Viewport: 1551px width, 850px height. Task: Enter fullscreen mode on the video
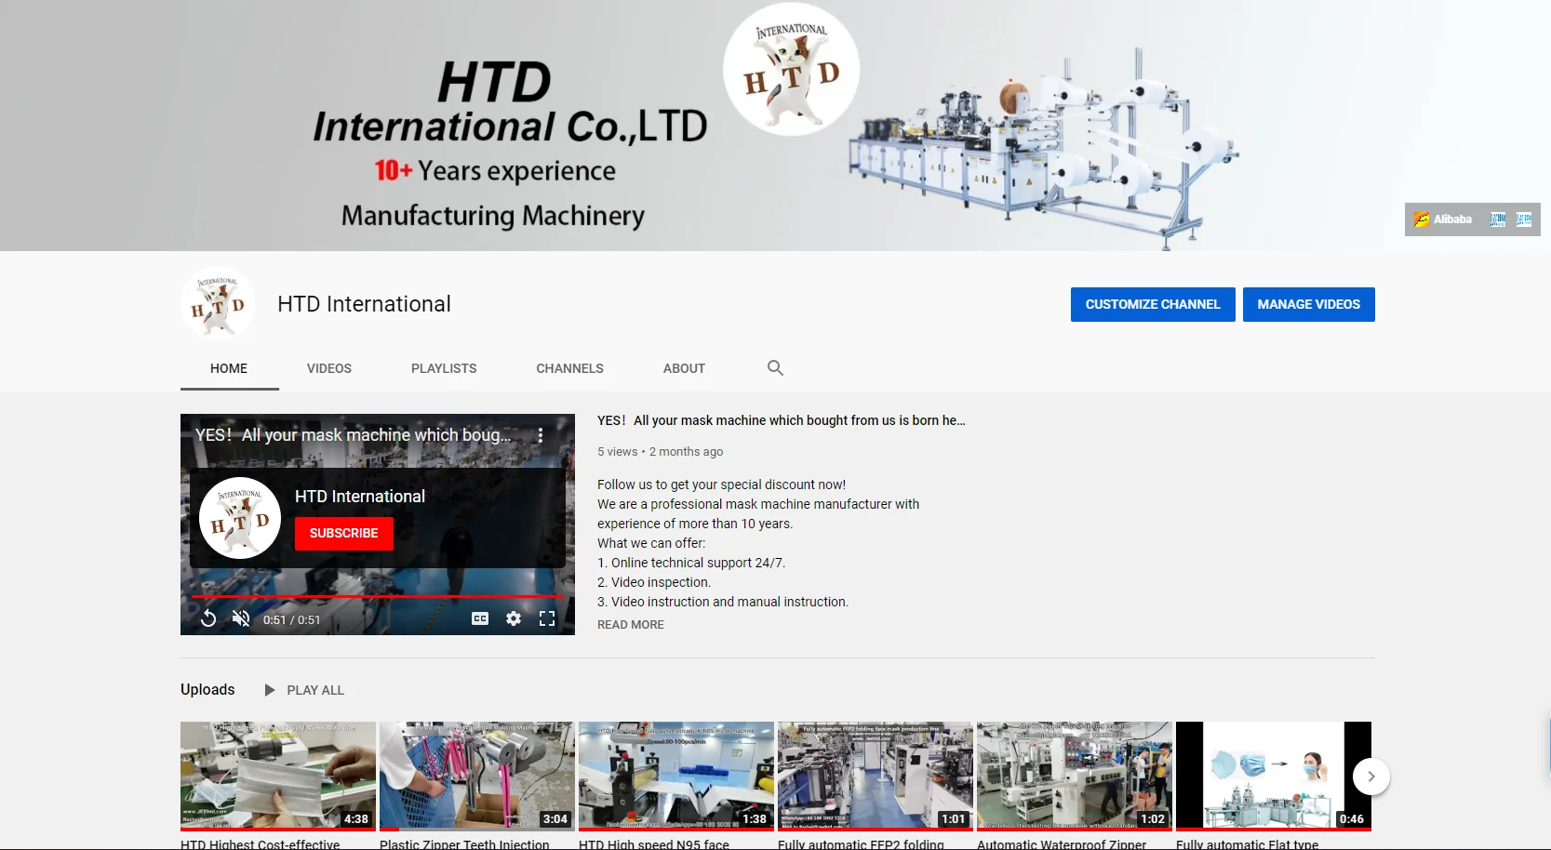click(x=547, y=619)
